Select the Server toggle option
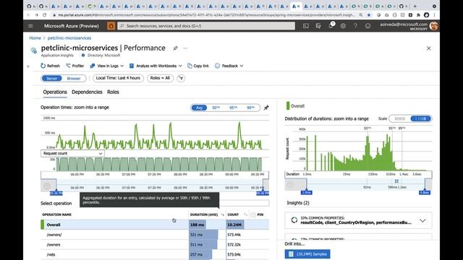Viewport: 463px width, 260px height. (51, 79)
